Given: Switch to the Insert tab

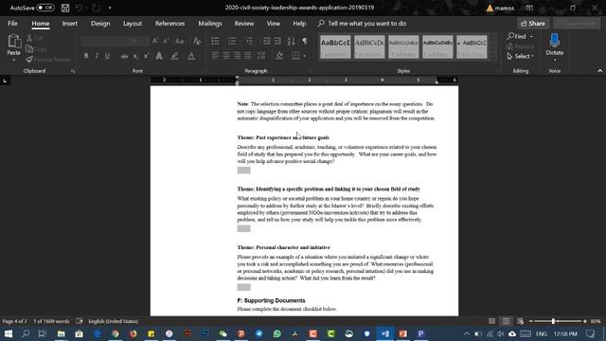Looking at the screenshot, I should 69,24.
